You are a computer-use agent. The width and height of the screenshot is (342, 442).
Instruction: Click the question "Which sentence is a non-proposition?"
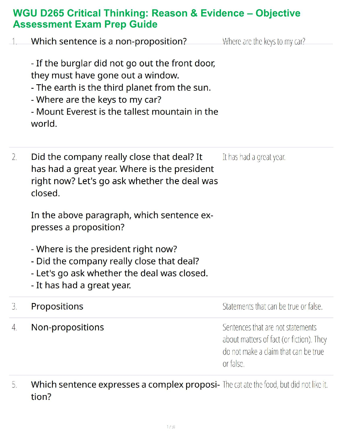109,41
